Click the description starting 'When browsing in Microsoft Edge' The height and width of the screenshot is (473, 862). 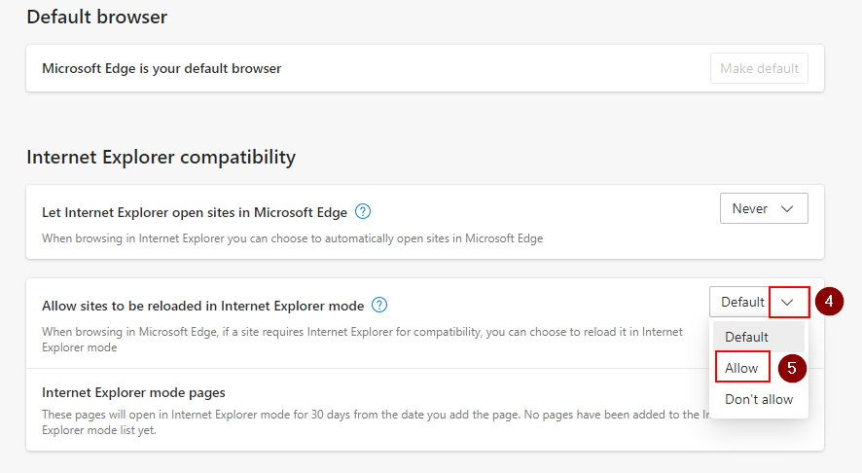click(x=362, y=340)
